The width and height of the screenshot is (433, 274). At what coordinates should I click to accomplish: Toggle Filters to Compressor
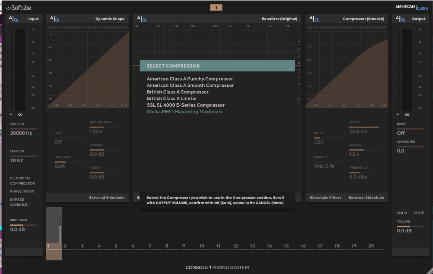pos(22,181)
